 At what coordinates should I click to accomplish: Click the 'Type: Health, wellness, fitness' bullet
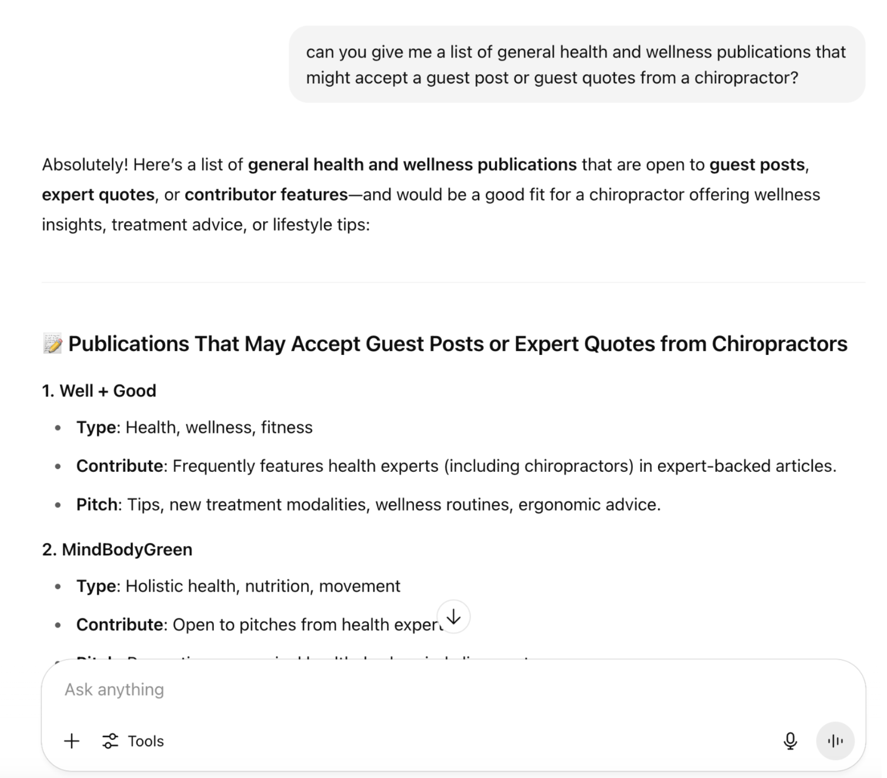(x=194, y=427)
